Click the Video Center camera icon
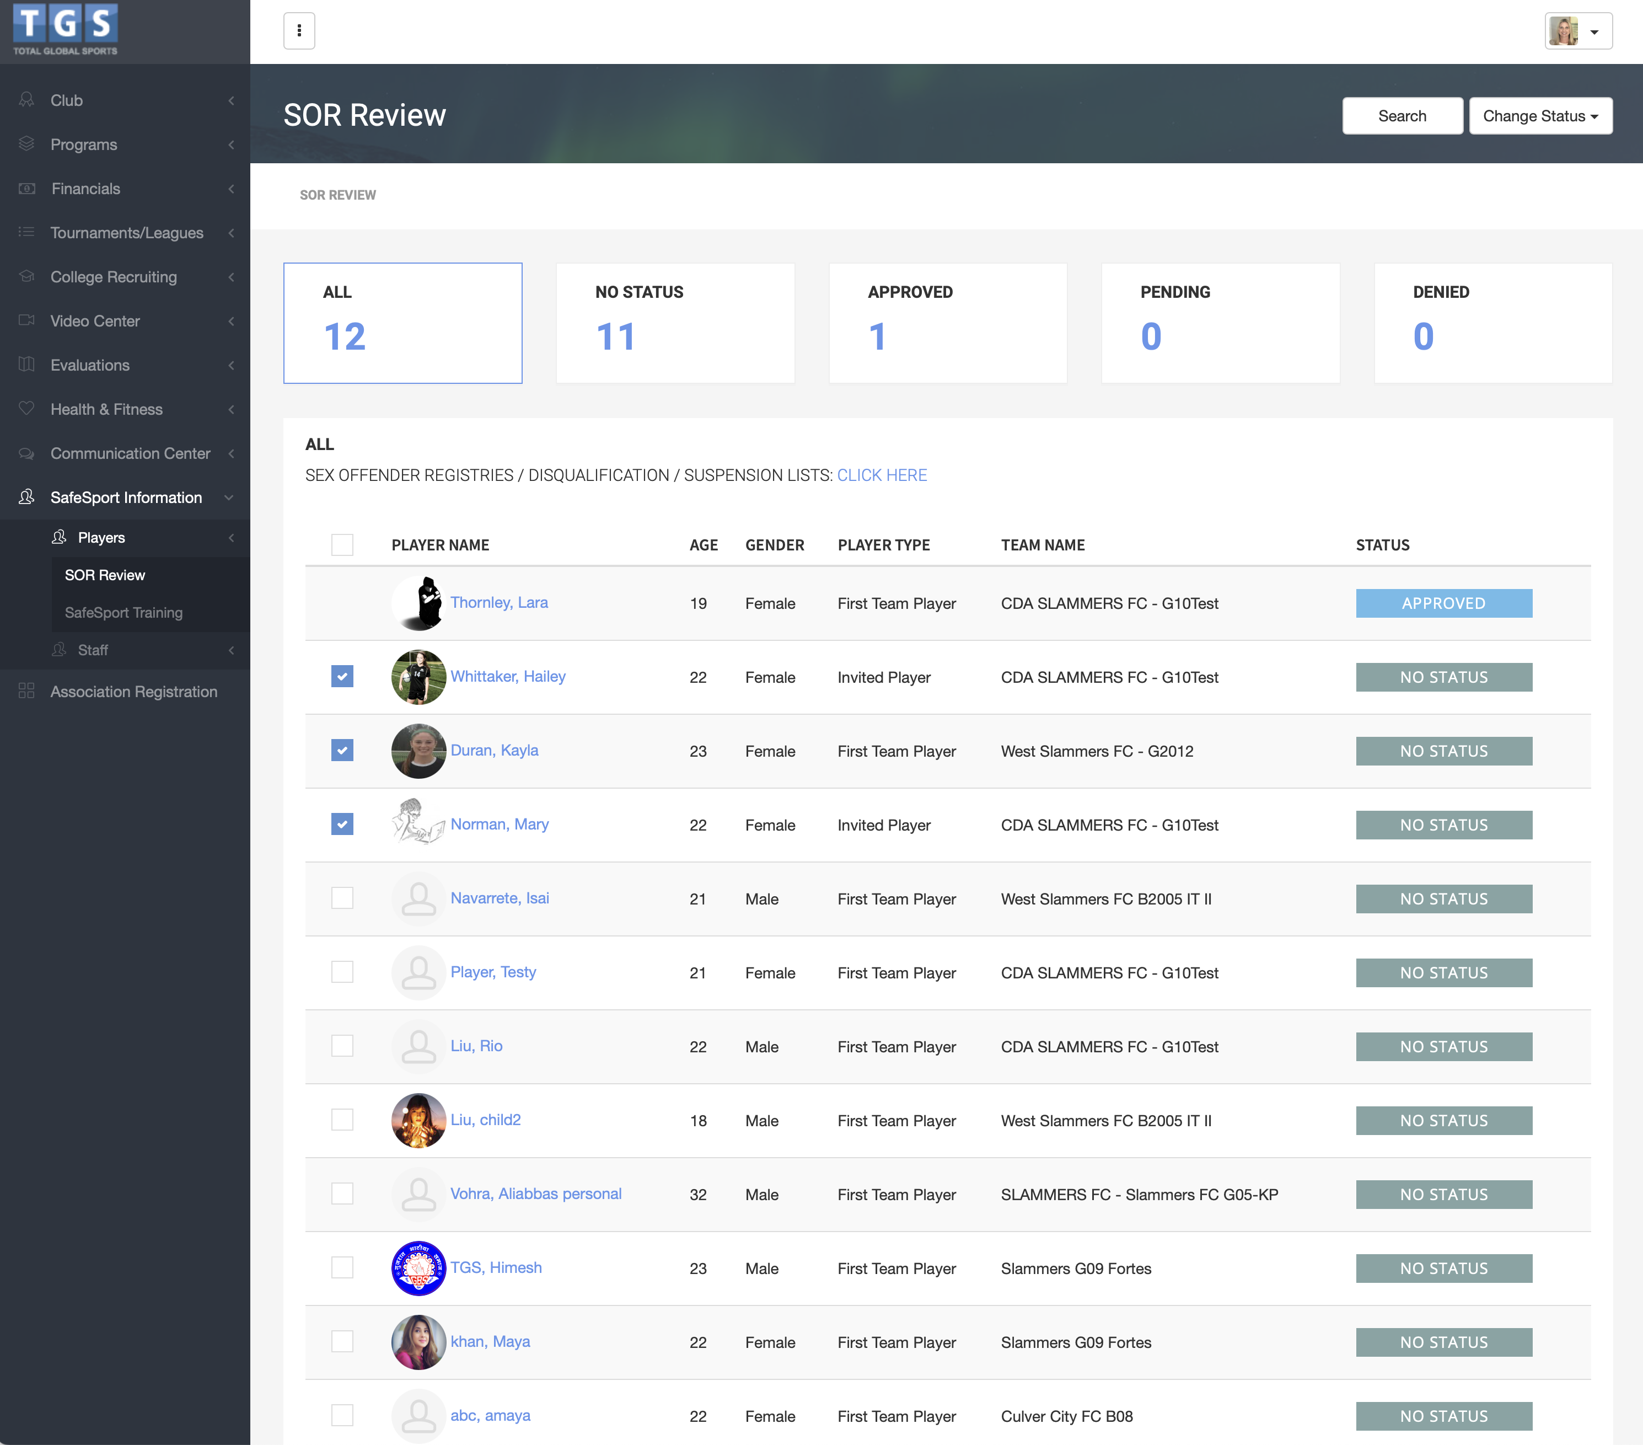This screenshot has width=1643, height=1445. [x=26, y=321]
